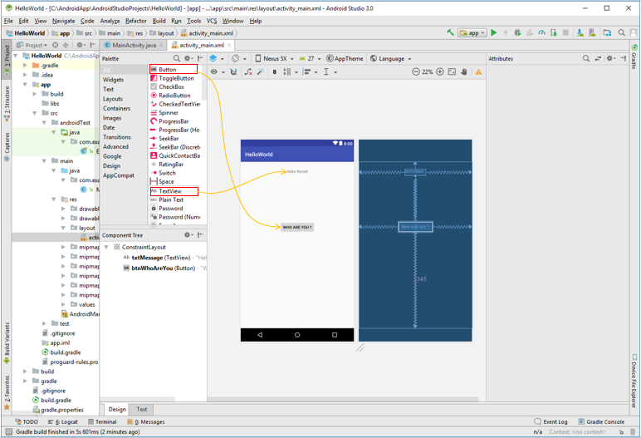641x438 pixels.
Task: Switch to the Text editor tab
Action: click(x=141, y=409)
